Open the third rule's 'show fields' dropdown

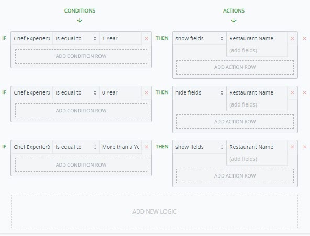click(x=200, y=147)
